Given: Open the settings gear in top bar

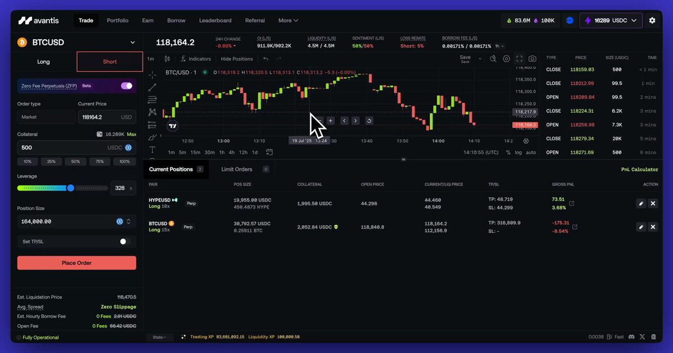Looking at the screenshot, I should click(652, 20).
